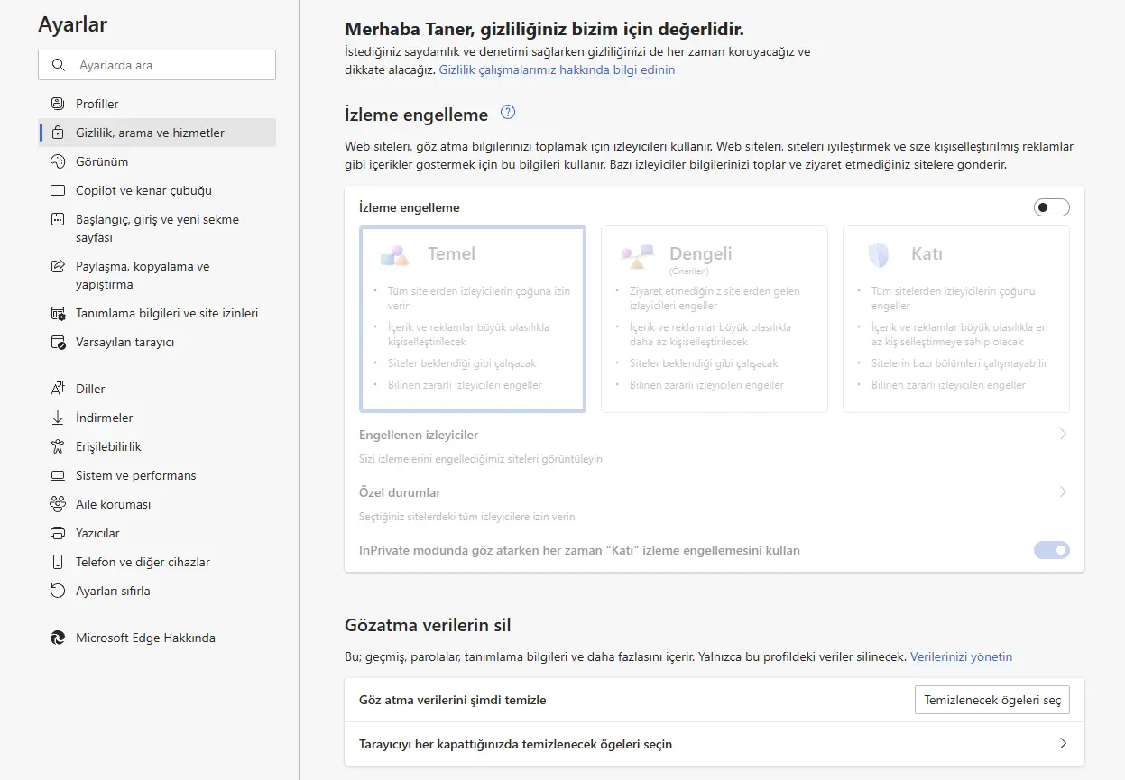
Task: Click the İndirmeler download arrow icon
Action: pos(58,418)
